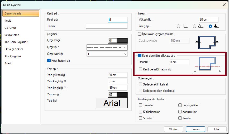Screen dimensions: 234x134
Task: Open the Çizgi kalınlığı dropdown
Action: (107, 54)
